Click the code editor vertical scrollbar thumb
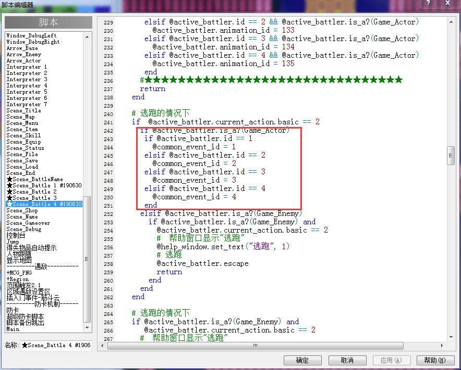461x370 pixels. 451,156
